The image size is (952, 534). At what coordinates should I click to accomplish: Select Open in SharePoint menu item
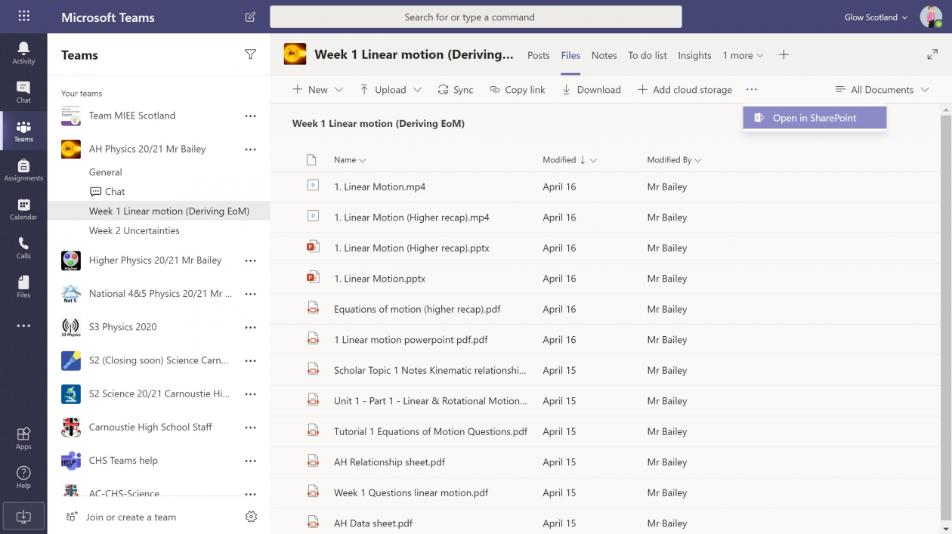[x=814, y=118]
